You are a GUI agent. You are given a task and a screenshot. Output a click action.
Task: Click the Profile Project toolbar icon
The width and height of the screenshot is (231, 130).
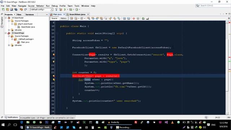(77, 9)
